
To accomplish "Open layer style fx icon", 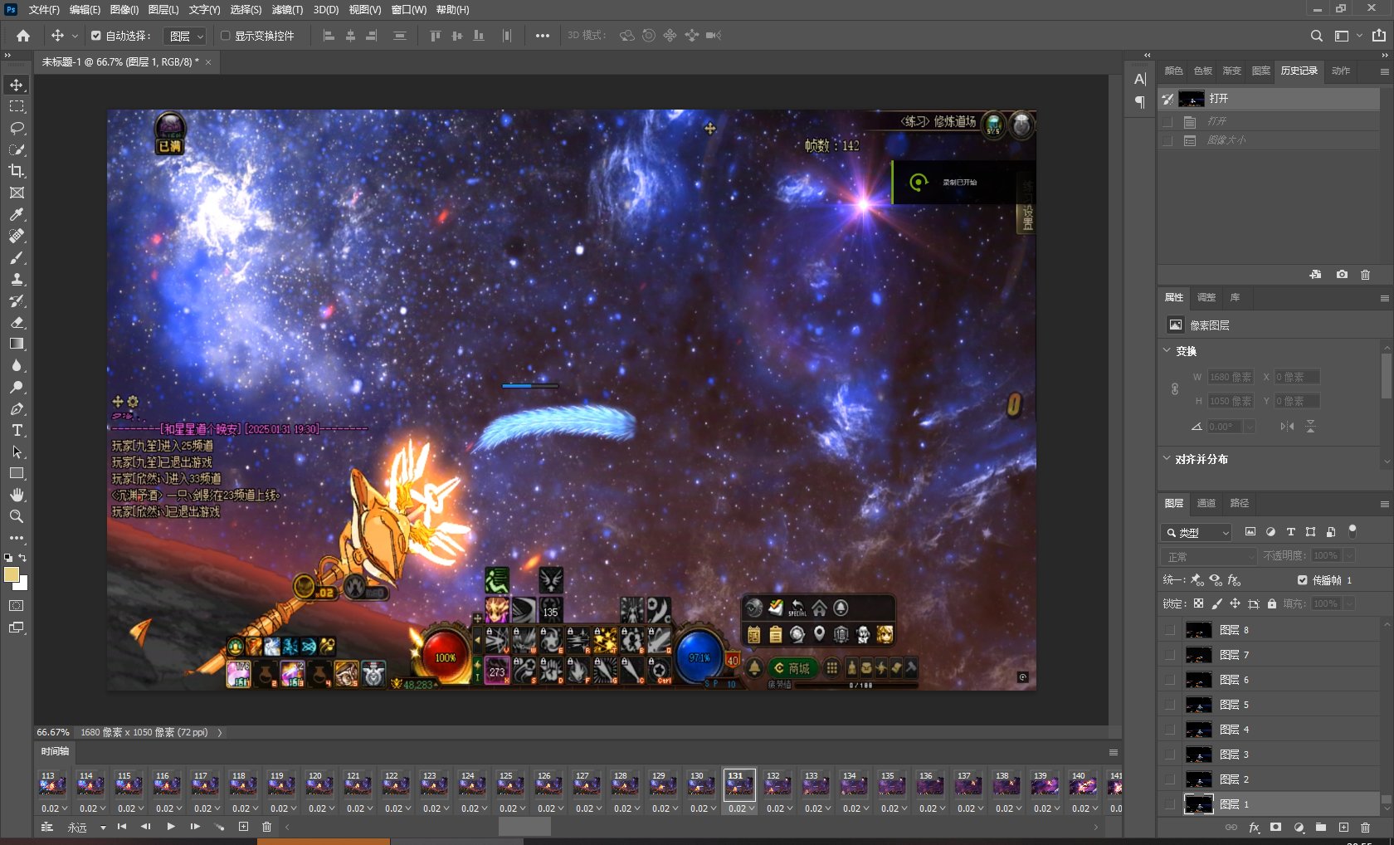I will pos(1254,828).
